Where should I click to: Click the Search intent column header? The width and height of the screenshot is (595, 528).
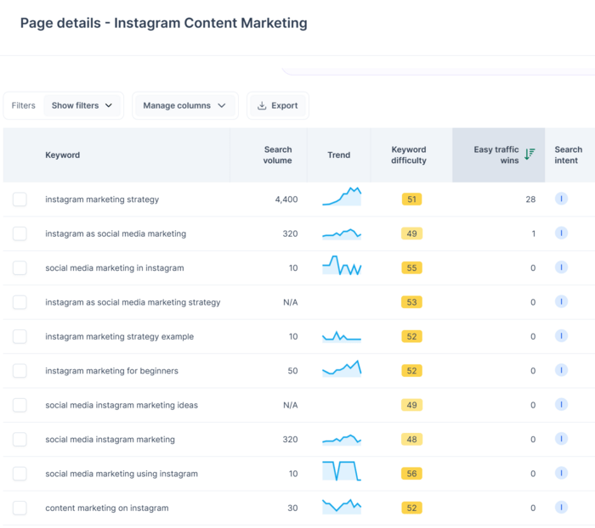click(x=568, y=155)
